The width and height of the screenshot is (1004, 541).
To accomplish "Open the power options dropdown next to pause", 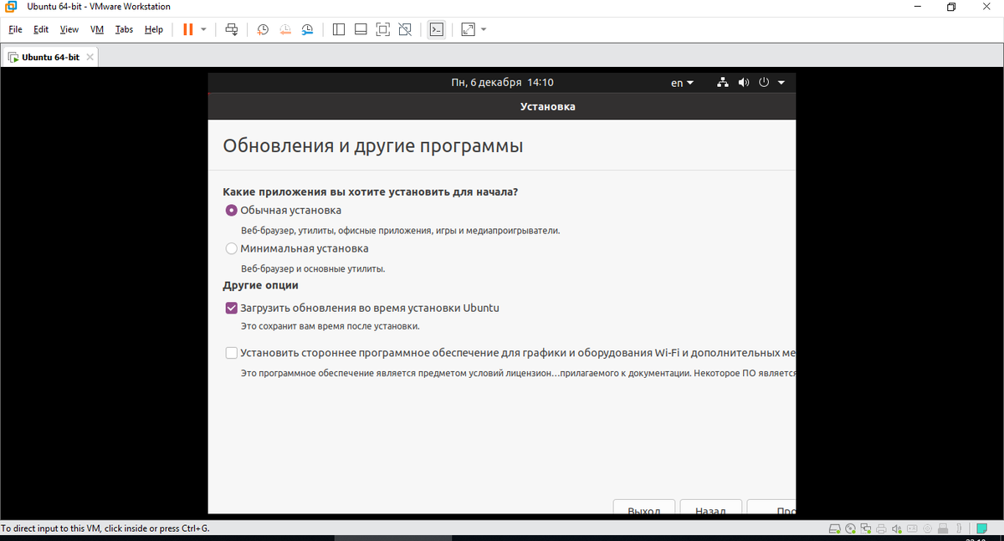I will click(203, 29).
